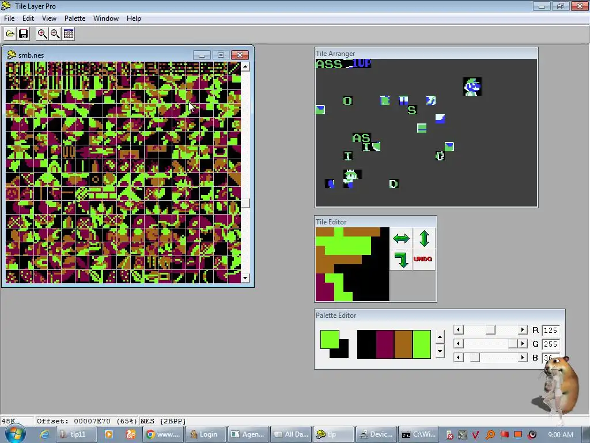This screenshot has height=443, width=590.
Task: Click the smb.nes vertical scrollbar thumb
Action: 245,203
